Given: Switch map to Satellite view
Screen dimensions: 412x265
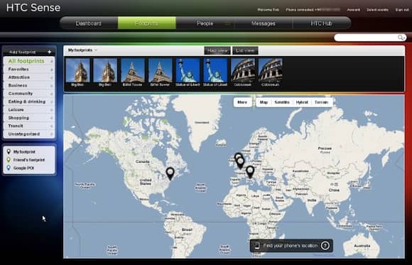Looking at the screenshot, I should (x=282, y=102).
